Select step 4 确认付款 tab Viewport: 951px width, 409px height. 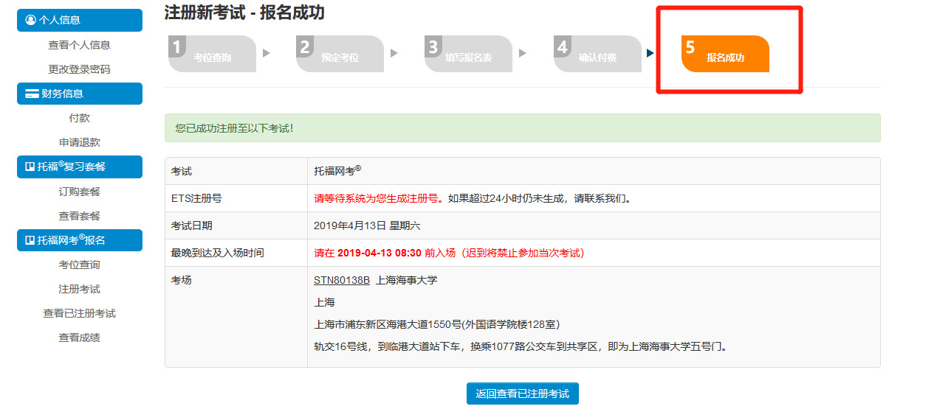[x=597, y=54]
